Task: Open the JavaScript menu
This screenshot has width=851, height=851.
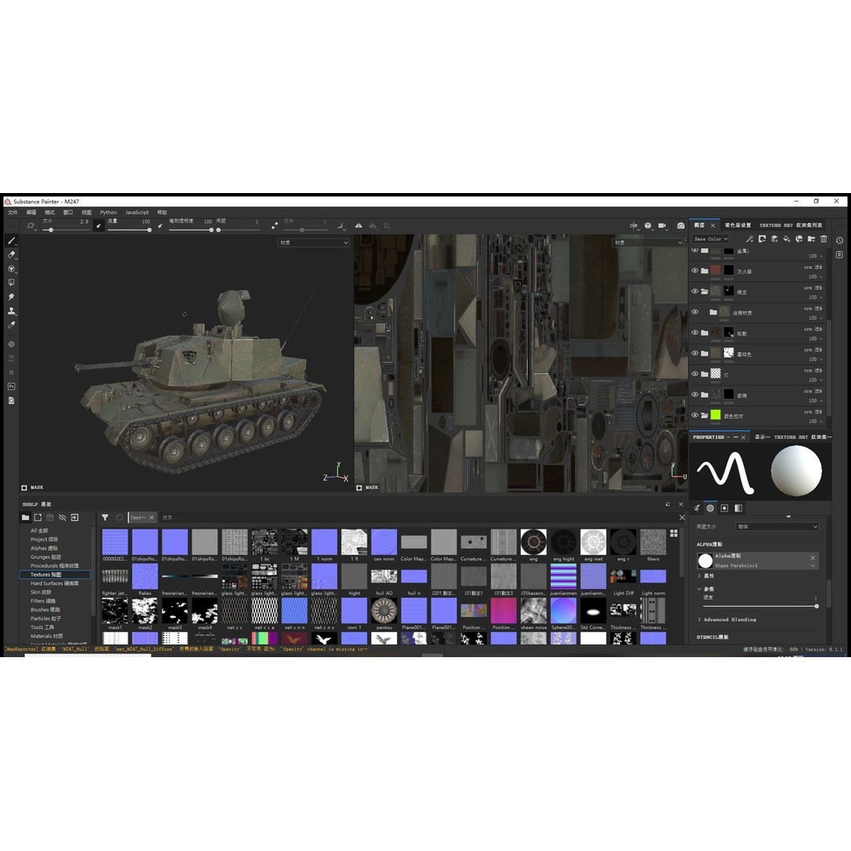Action: pos(137,212)
